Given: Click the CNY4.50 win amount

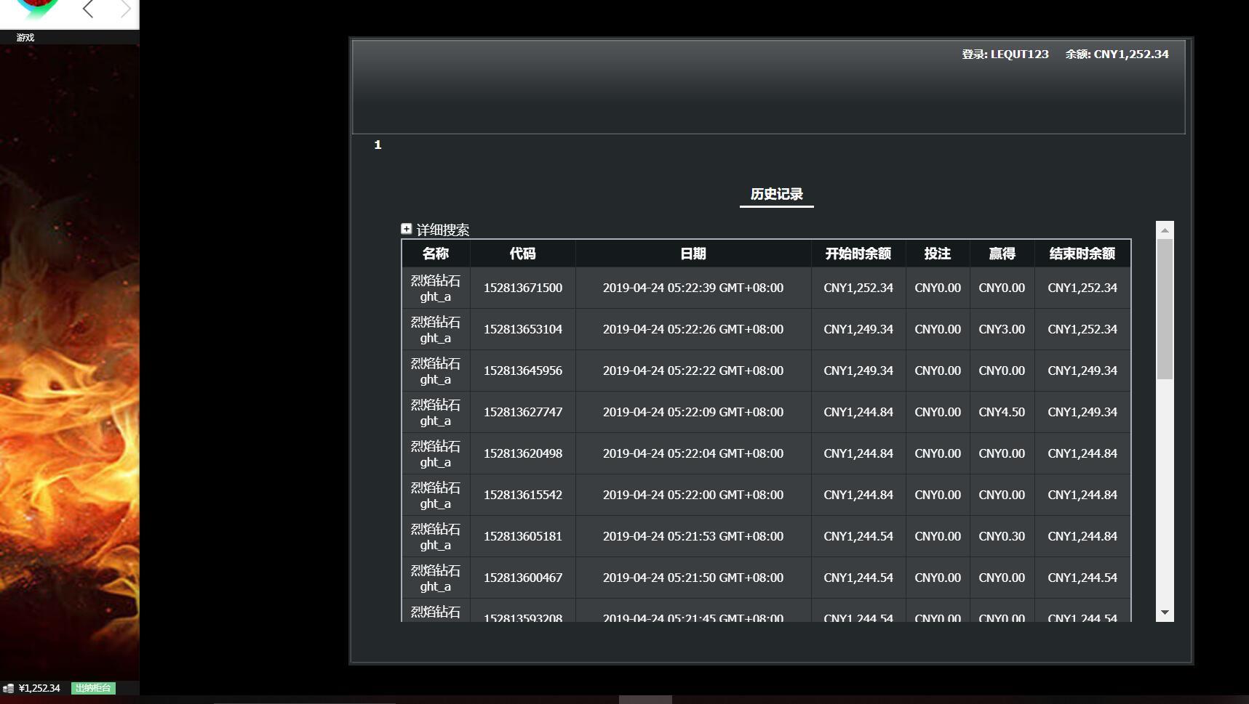Looking at the screenshot, I should tap(1002, 412).
